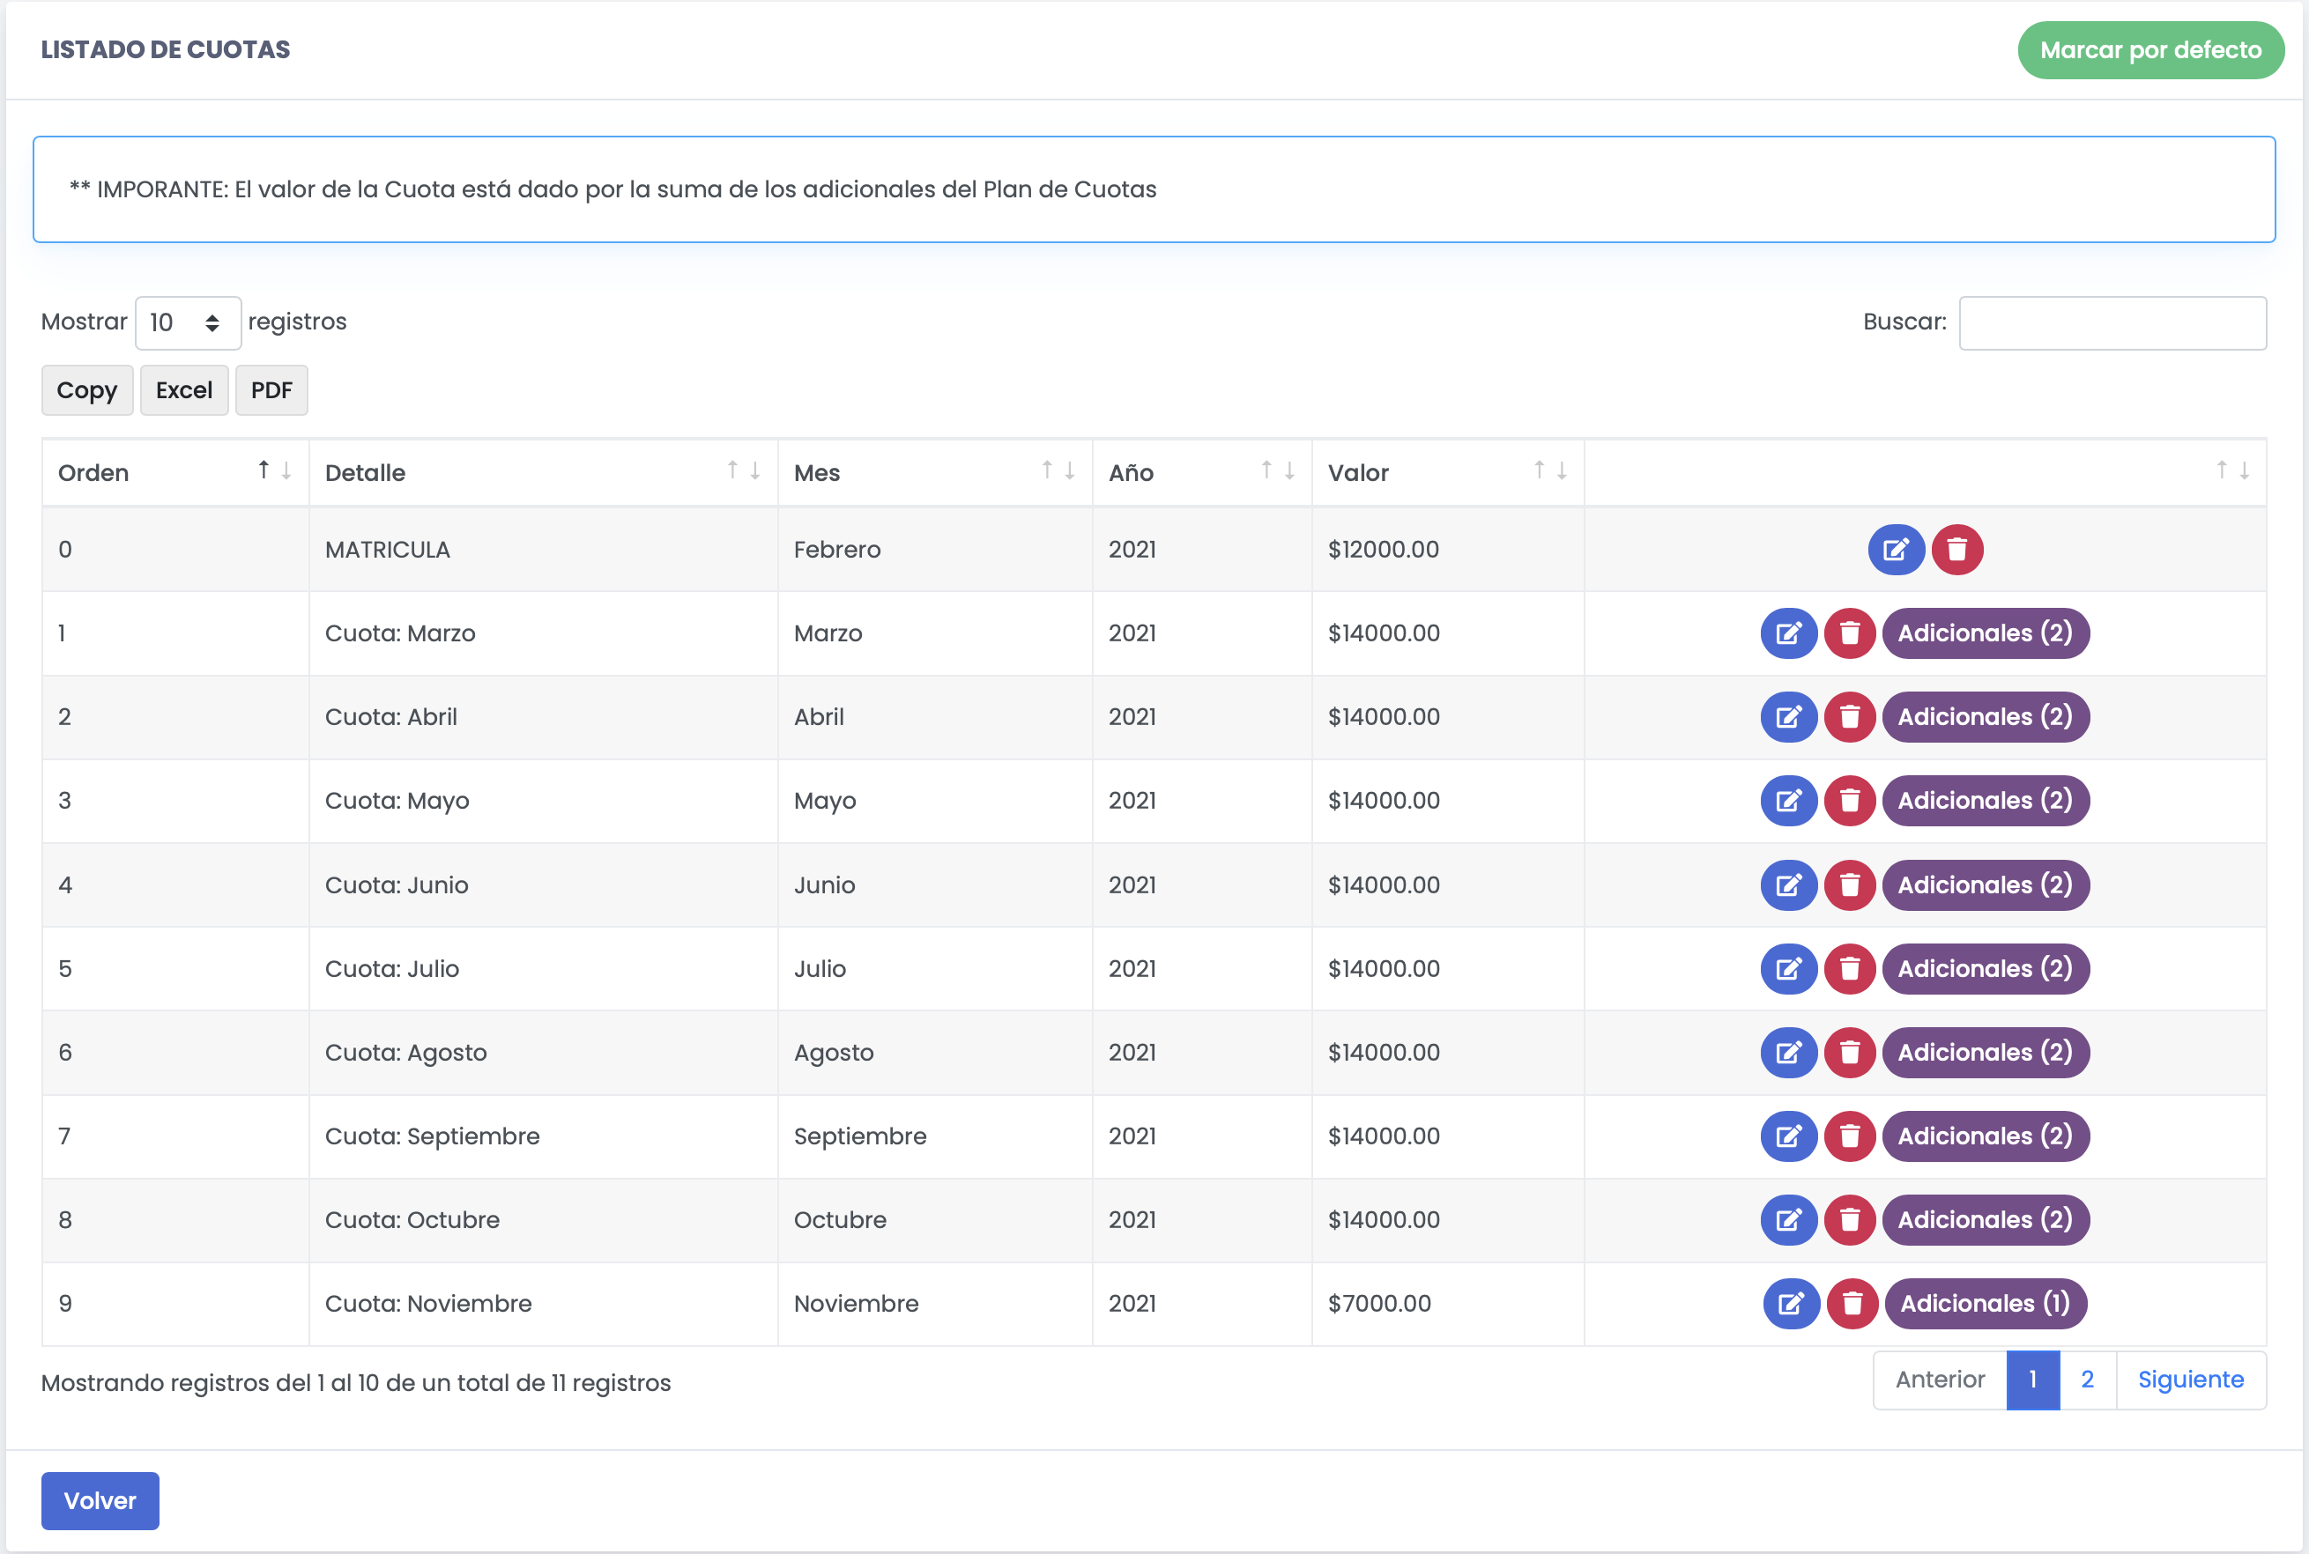Focus the Buscar search field
2309x1554 pixels.
[2112, 323]
